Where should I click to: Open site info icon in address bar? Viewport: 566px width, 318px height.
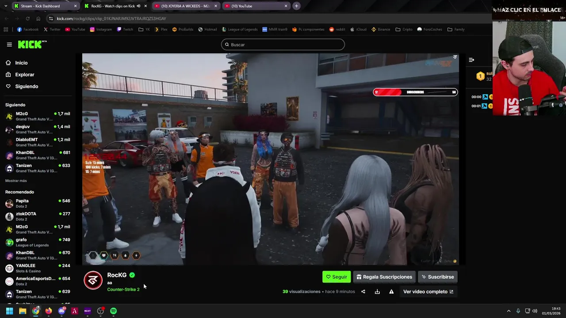tap(51, 19)
